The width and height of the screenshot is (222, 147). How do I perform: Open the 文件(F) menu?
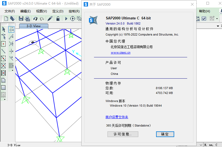(10, 11)
